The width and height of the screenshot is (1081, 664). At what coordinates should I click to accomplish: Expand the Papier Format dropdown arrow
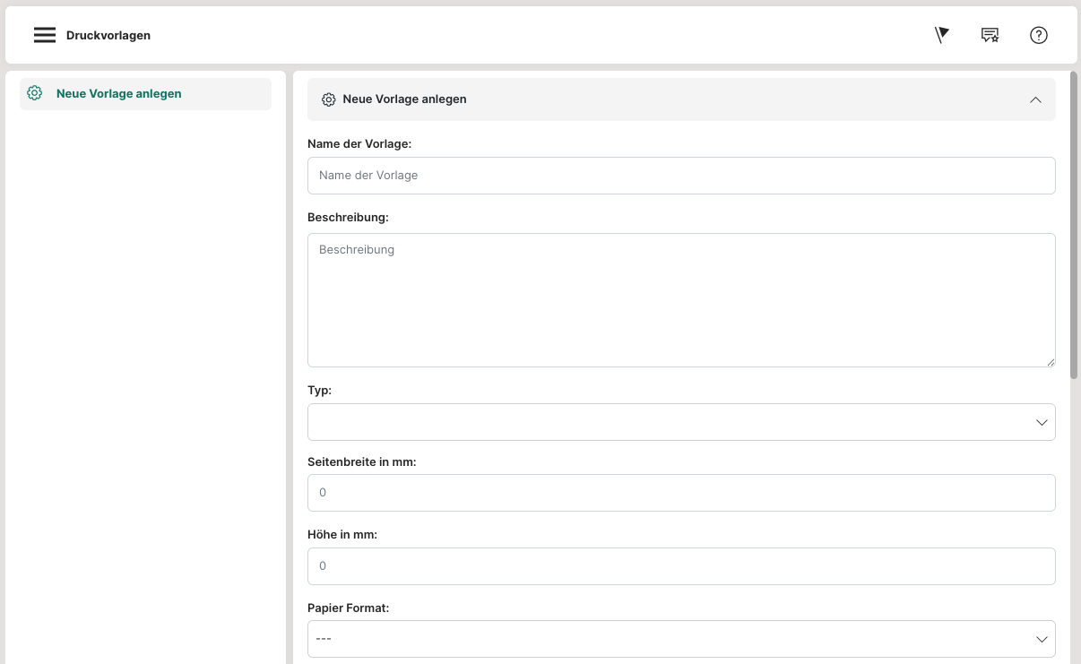coord(1042,639)
